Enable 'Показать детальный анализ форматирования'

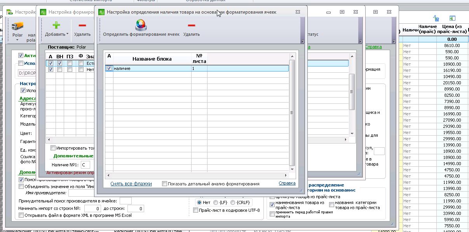pyautogui.click(x=165, y=184)
